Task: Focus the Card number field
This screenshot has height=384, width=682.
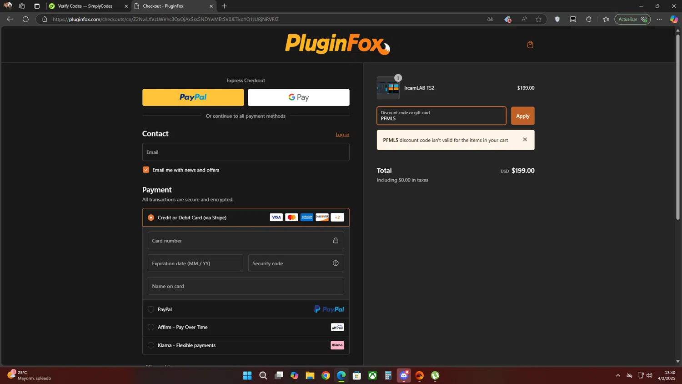Action: tap(246, 241)
